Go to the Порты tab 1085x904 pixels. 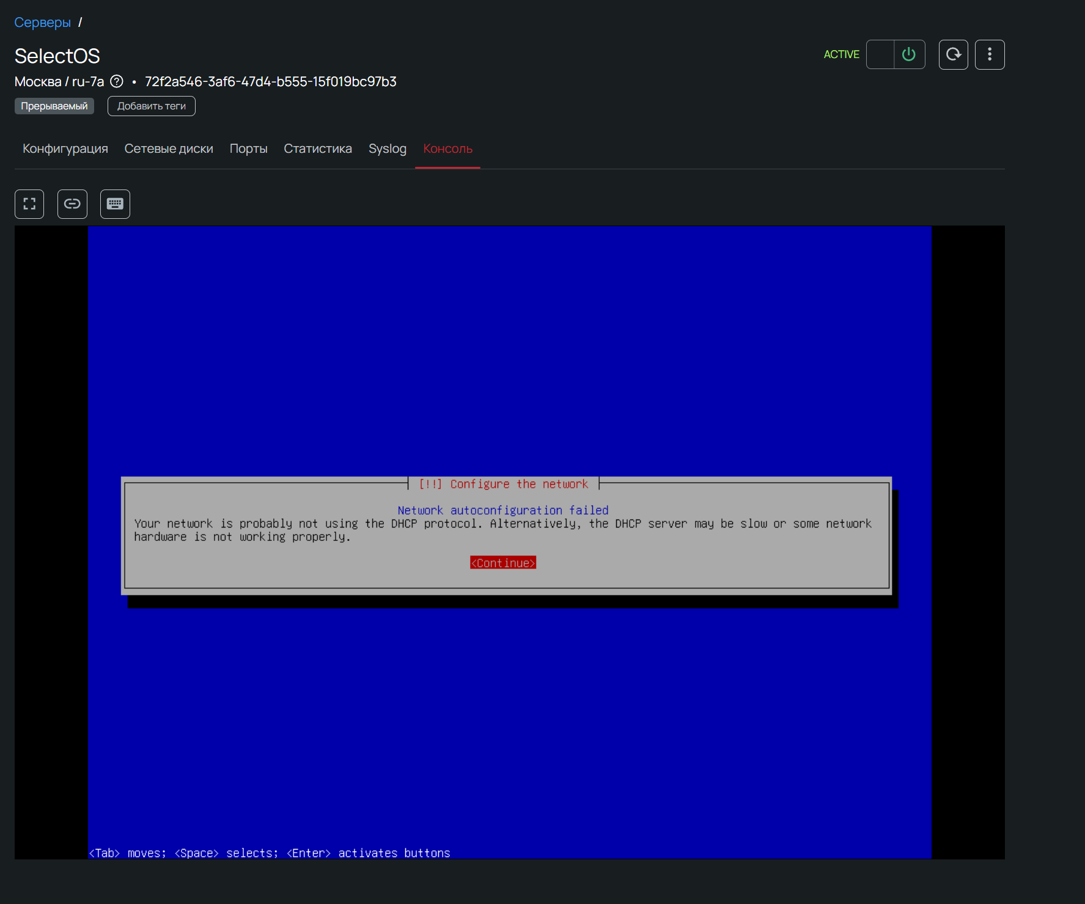(248, 149)
